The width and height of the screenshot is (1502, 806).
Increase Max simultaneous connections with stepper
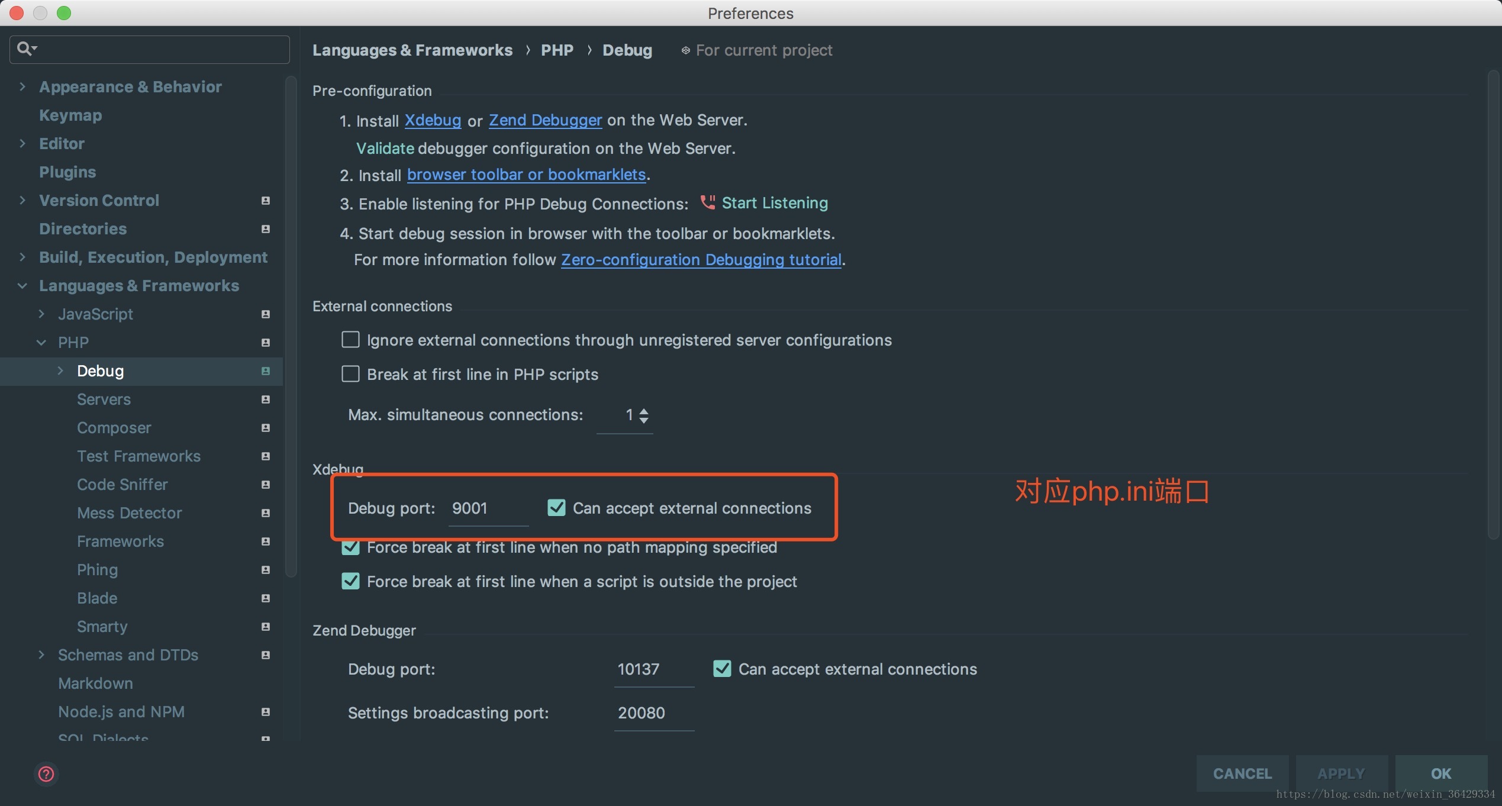pyautogui.click(x=644, y=411)
